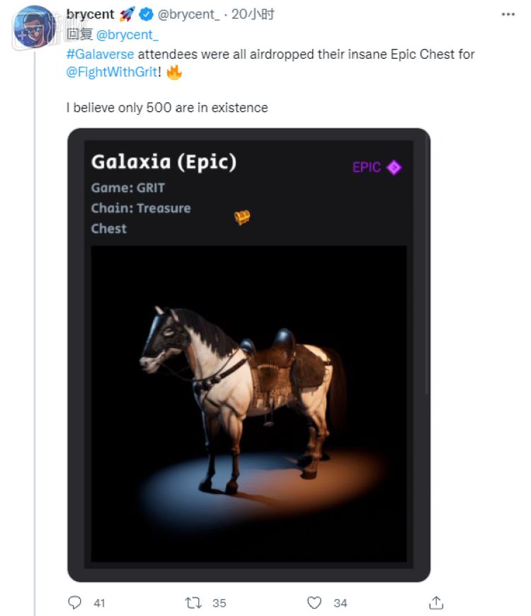The image size is (531, 616).
Task: Click the blue verified badge beside brycent
Action: 146,14
